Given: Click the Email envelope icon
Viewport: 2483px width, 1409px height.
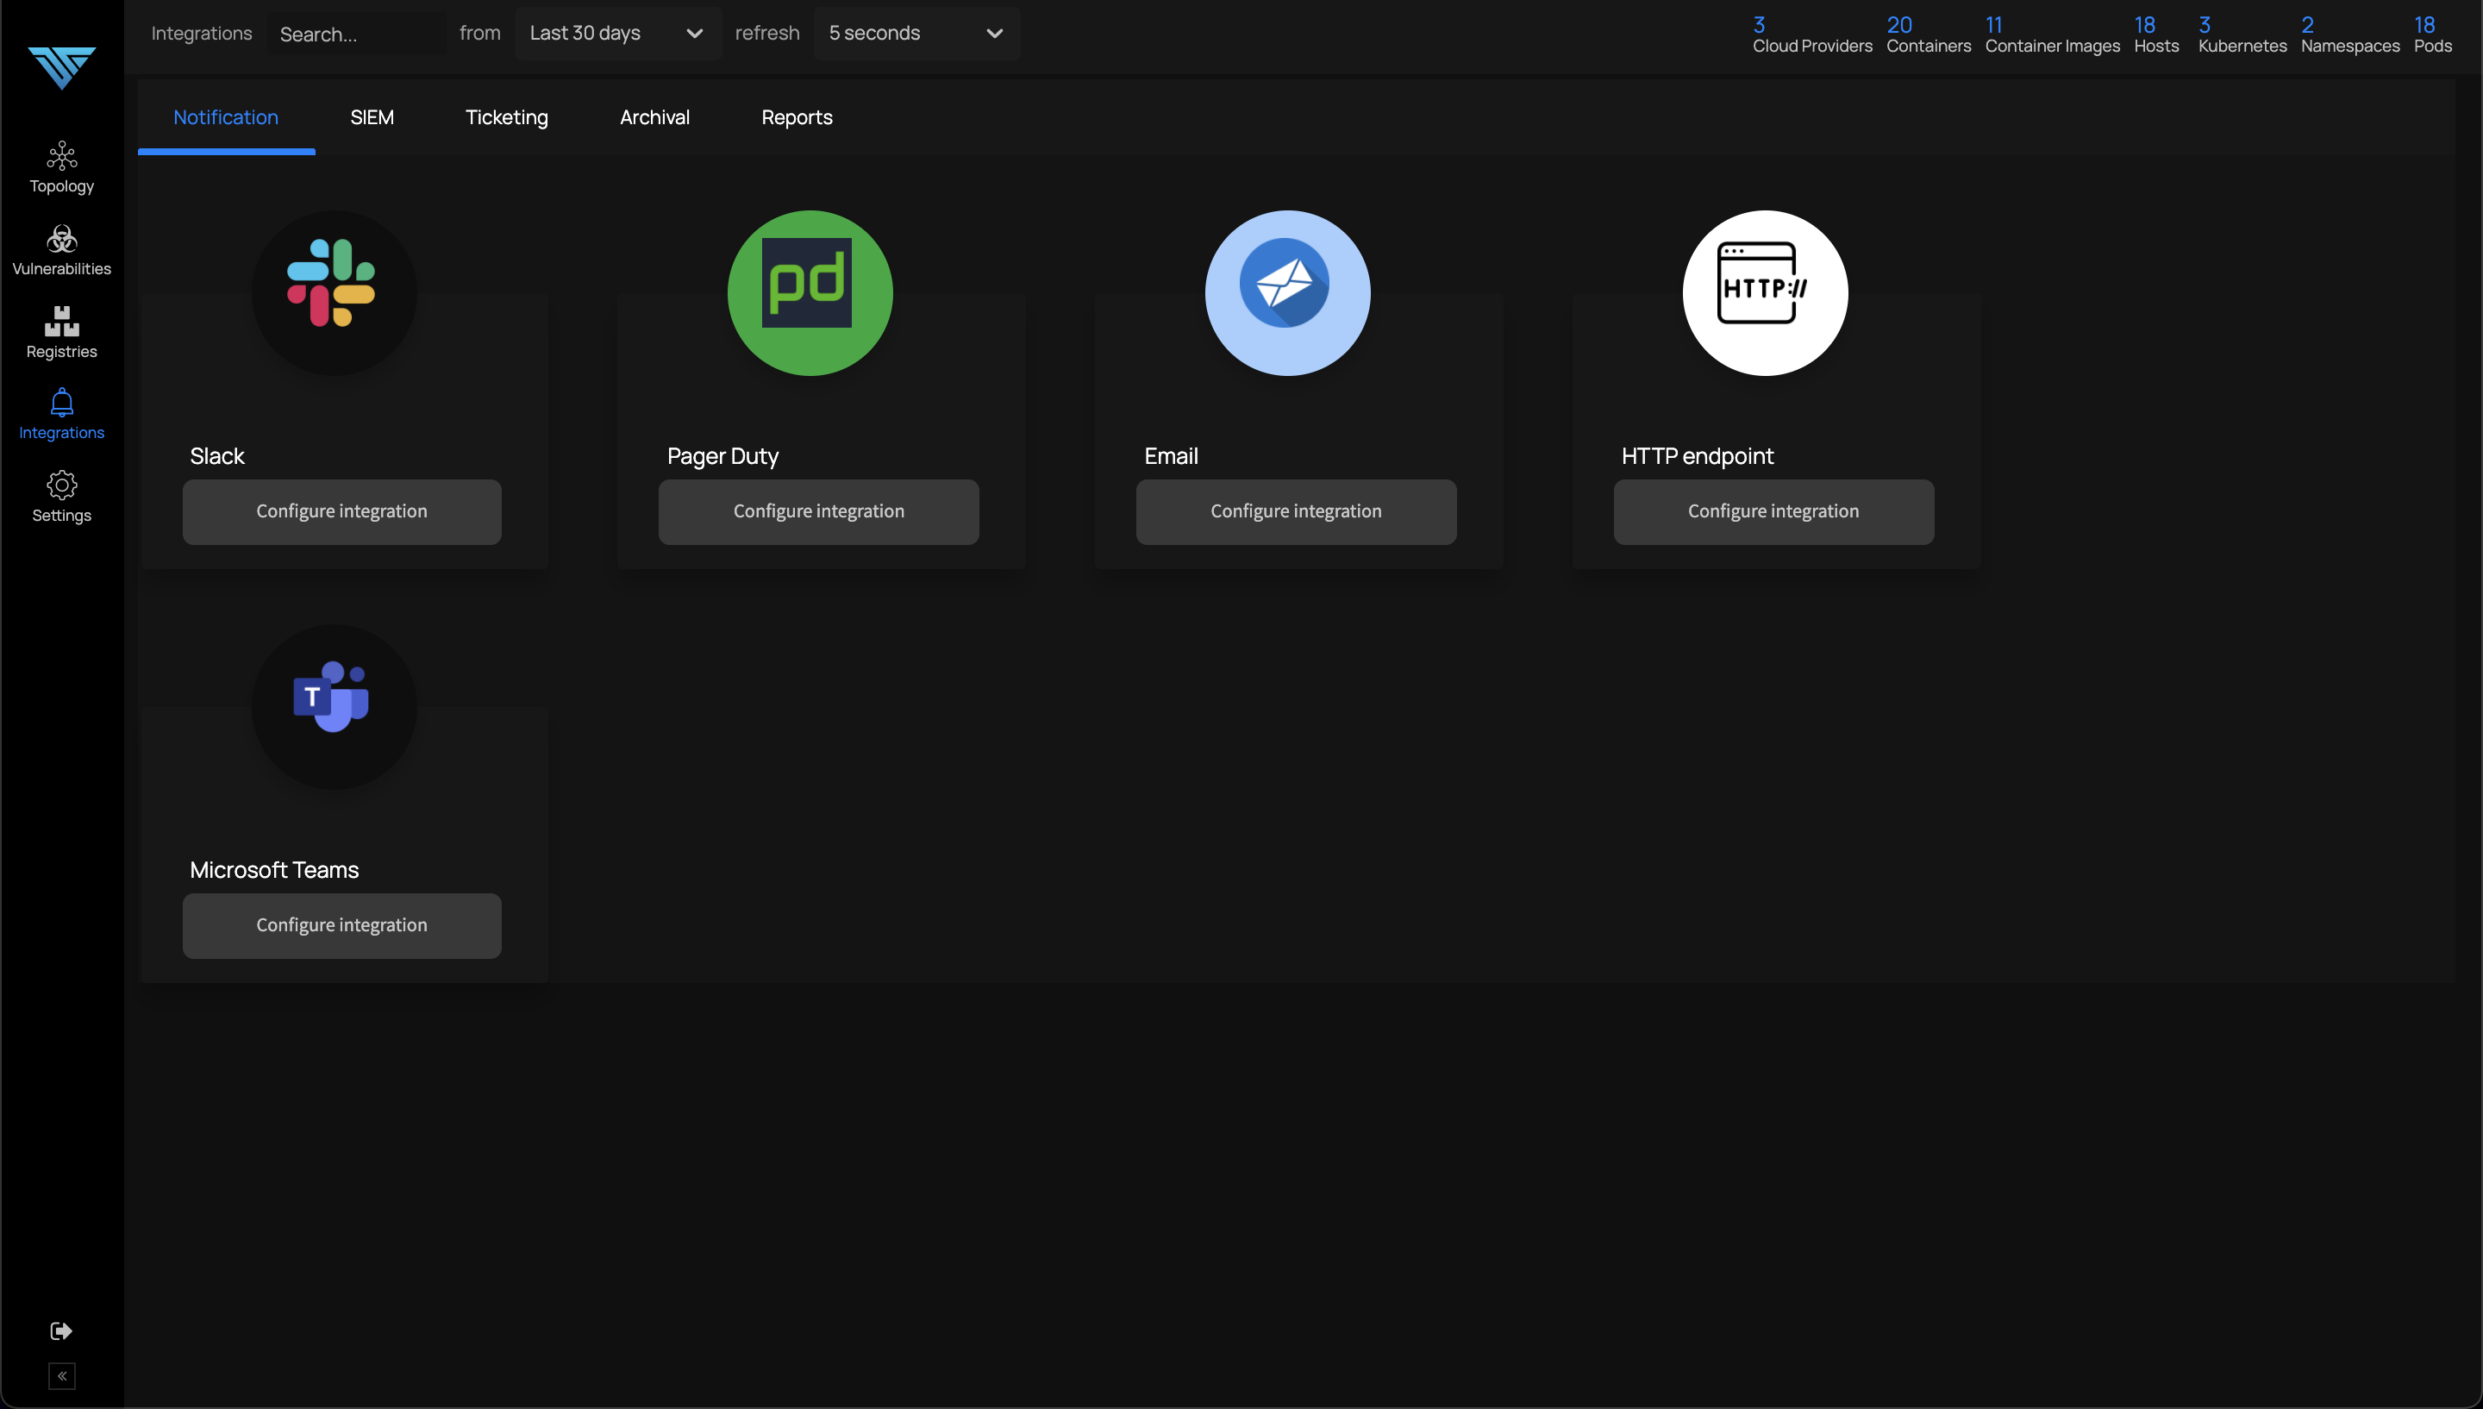Looking at the screenshot, I should [1285, 284].
